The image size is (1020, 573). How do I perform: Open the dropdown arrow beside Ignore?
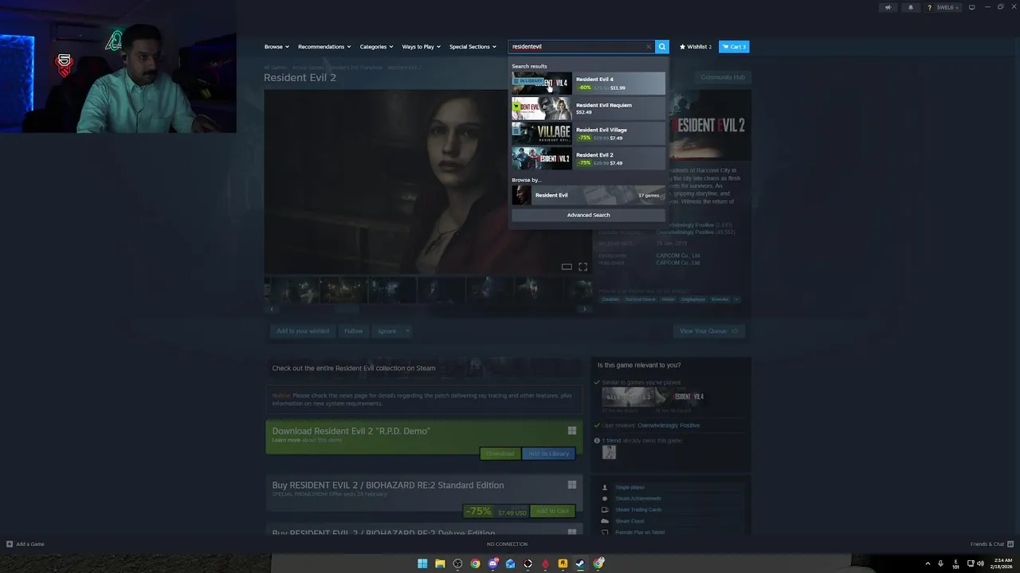coord(406,331)
